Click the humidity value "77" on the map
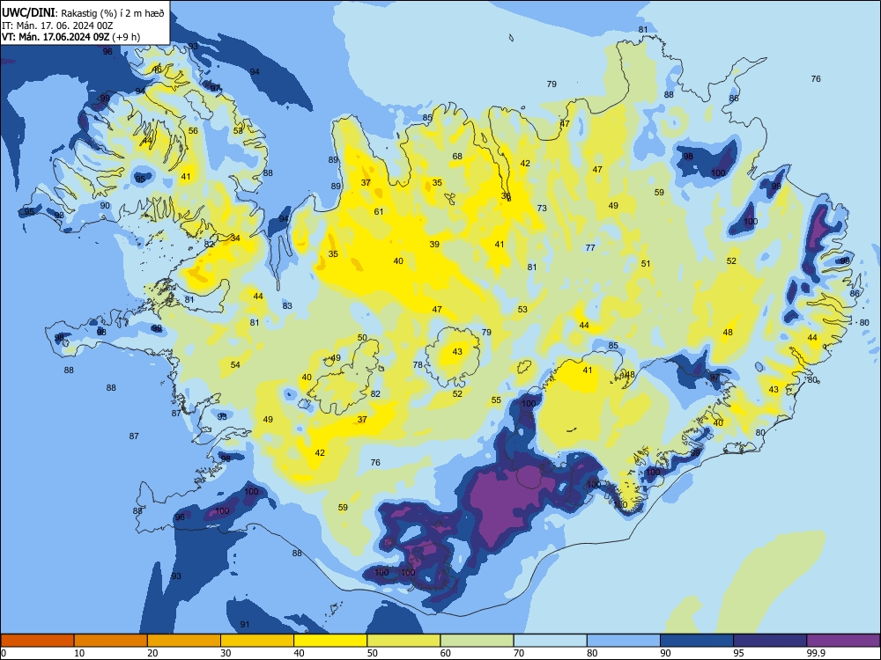Viewport: 881px width, 660px height. point(590,247)
